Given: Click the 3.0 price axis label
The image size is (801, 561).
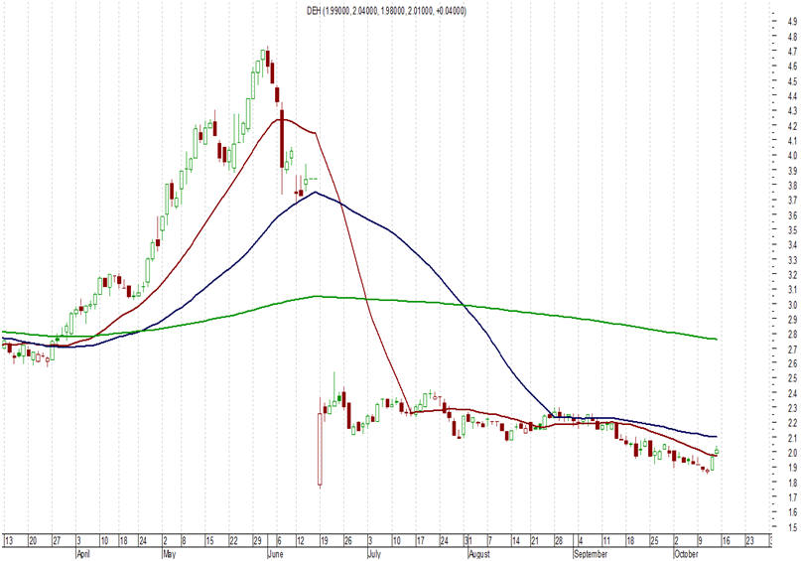Looking at the screenshot, I should click(792, 305).
